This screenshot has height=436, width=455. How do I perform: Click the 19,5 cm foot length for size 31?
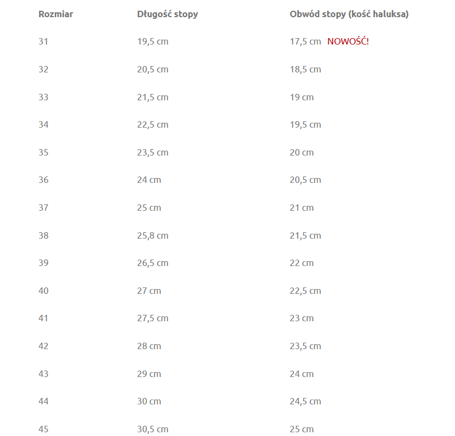coord(152,42)
